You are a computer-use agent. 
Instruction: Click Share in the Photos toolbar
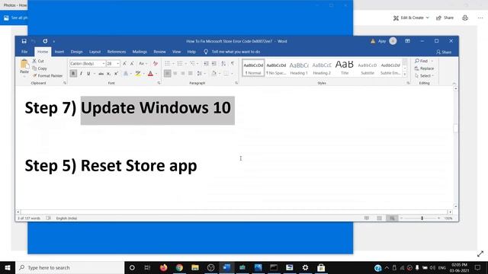pyautogui.click(x=445, y=18)
